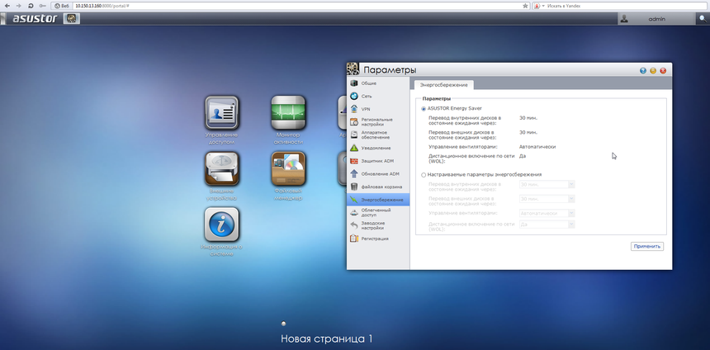Click the Settings app icon in the ASUSTOR taskbar
Screen dimensions: 710x350
point(73,18)
